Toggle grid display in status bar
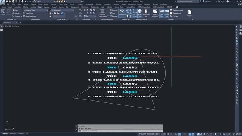This screenshot has height=136, width=242. tap(168, 134)
